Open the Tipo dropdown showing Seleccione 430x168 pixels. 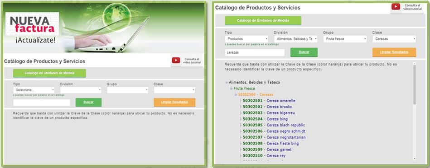point(34,90)
